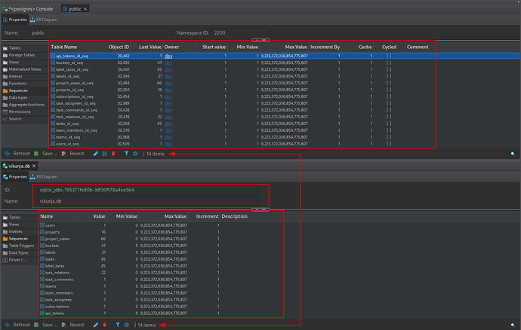Image resolution: width=521 pixels, height=330 pixels.
Task: Sort by Increment column in vikunja.db table
Action: point(204,216)
